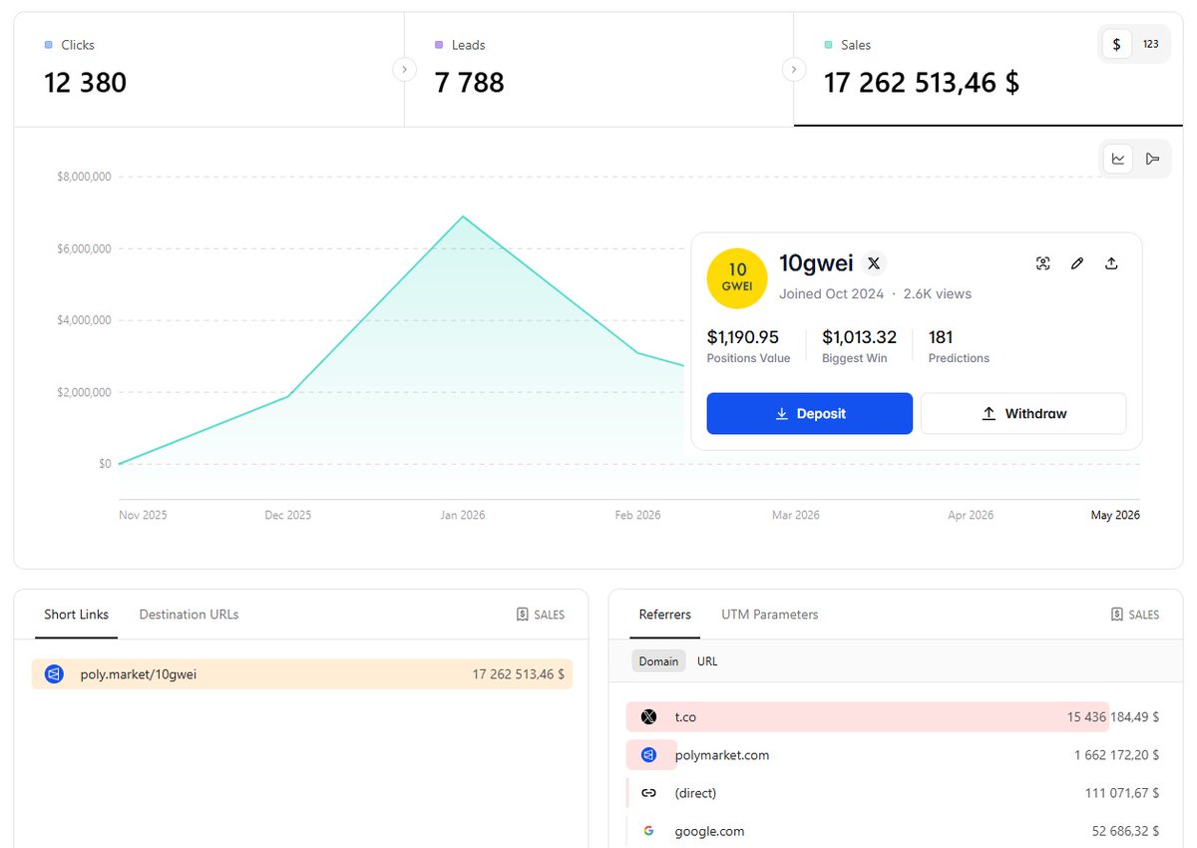
Task: Click the 181 Predictions stat
Action: click(959, 345)
